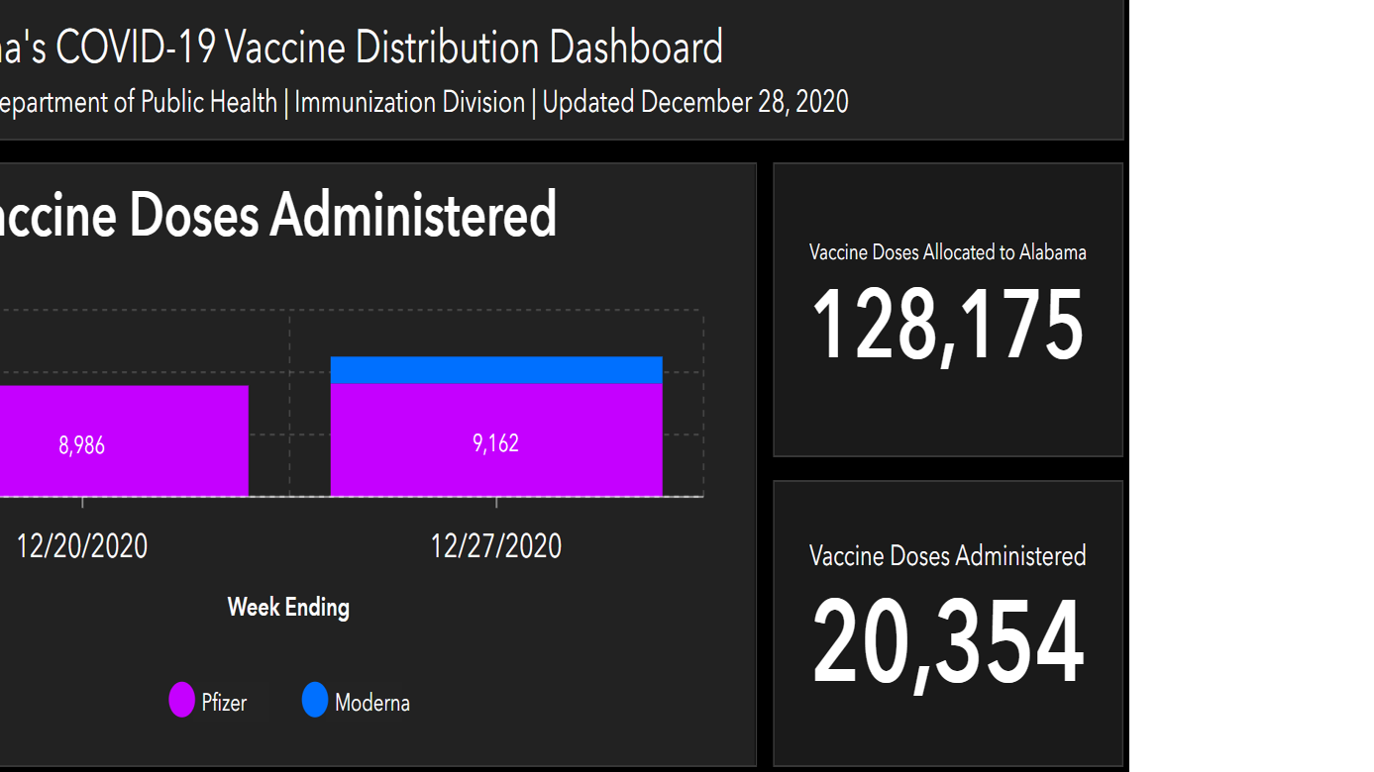Click the Updated December 28, 2020 text
This screenshot has height=772, width=1374.
695,102
